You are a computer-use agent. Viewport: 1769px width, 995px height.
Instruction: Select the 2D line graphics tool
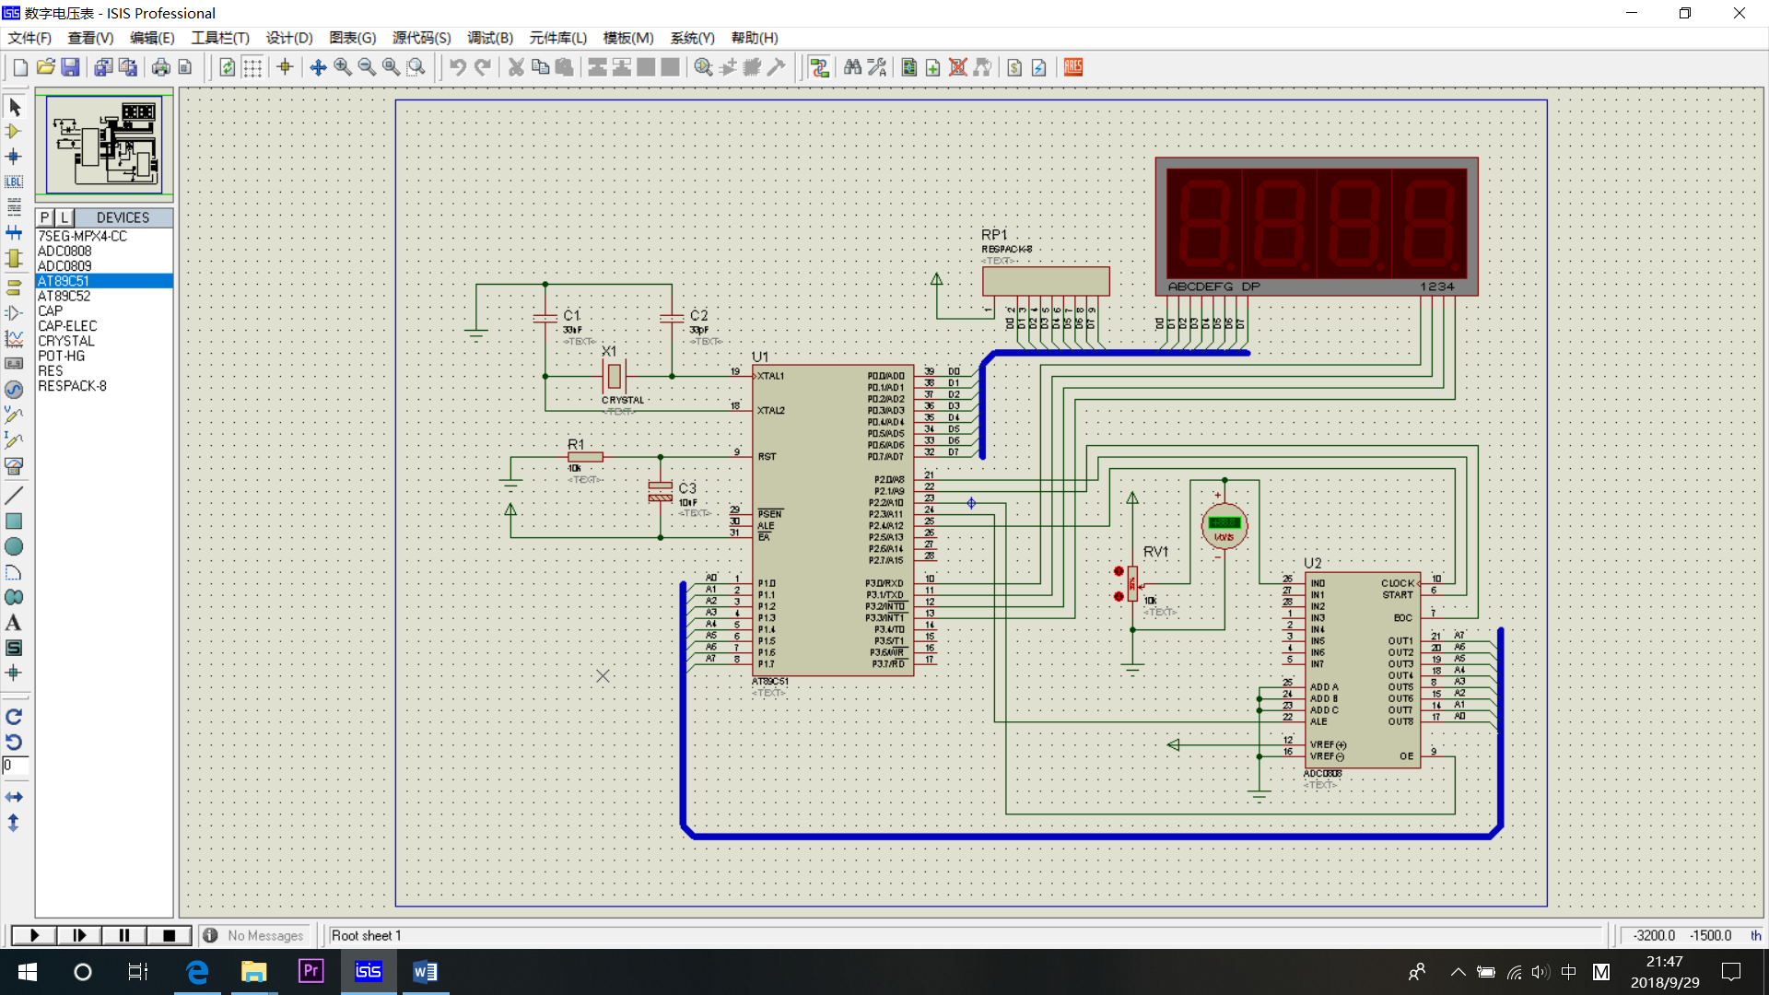pos(14,496)
